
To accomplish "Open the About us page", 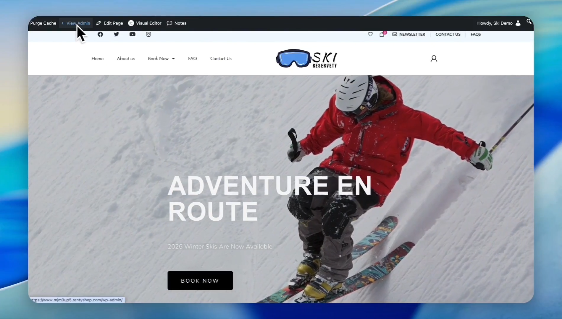I will pos(126,58).
